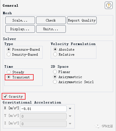
Task: Run the mesh Check button
Action: pos(51,20)
